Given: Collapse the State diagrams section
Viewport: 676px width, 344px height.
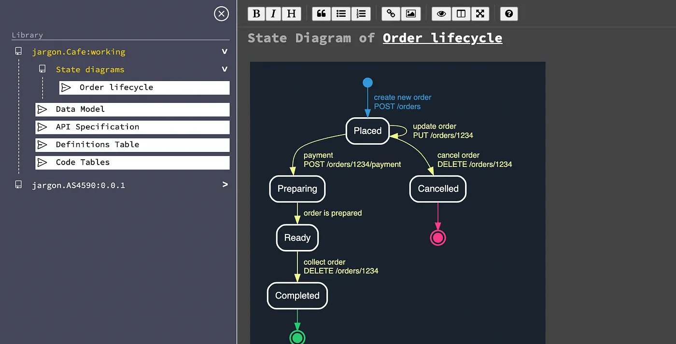Looking at the screenshot, I should click(x=224, y=69).
